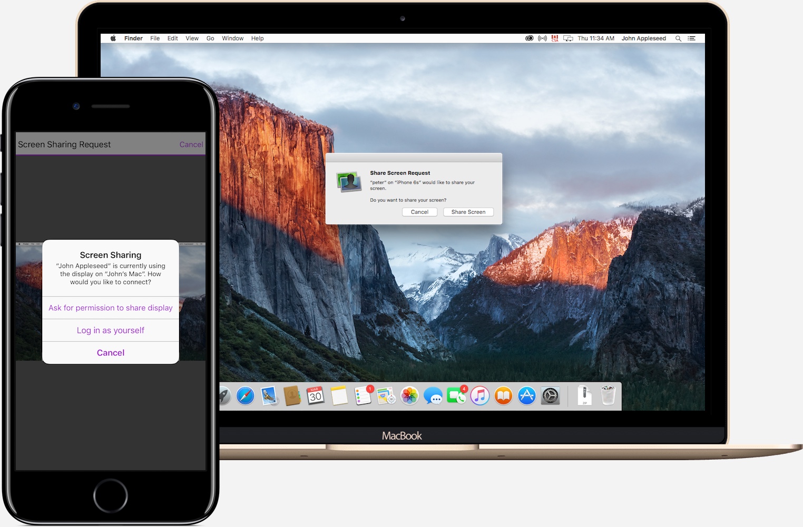The image size is (803, 527).
Task: Open Notification Center list icon
Action: pos(692,38)
